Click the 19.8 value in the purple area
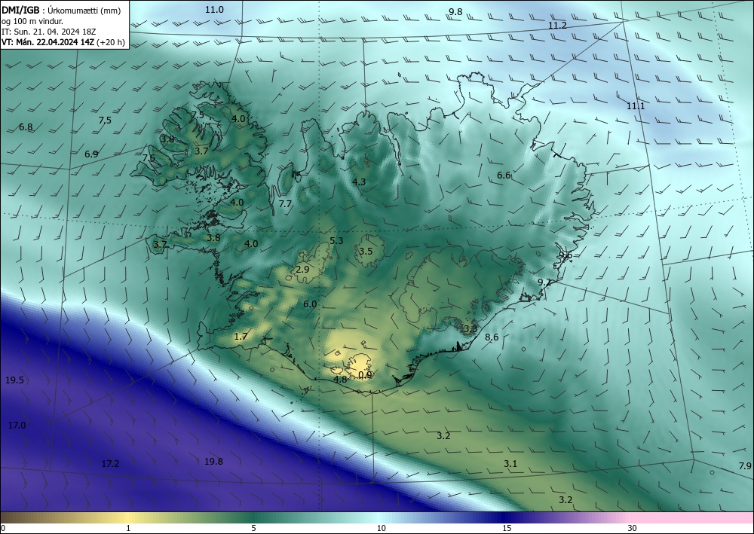 click(x=213, y=462)
